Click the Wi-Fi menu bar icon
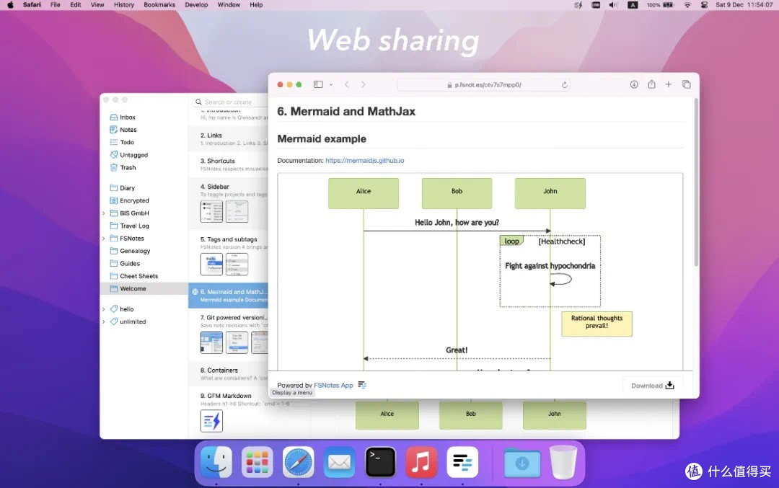The height and width of the screenshot is (488, 779). point(687,4)
